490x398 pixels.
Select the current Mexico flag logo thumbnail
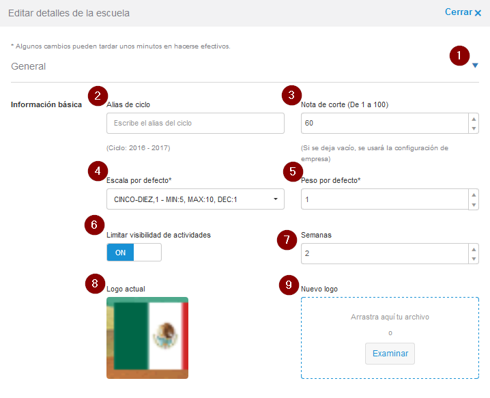[147, 338]
